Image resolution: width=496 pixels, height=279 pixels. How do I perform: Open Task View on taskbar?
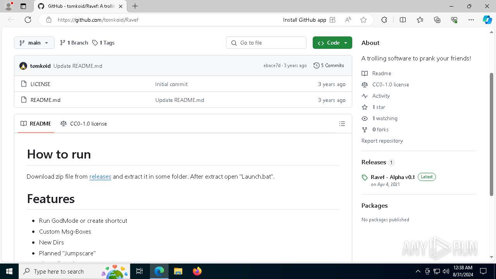140,271
